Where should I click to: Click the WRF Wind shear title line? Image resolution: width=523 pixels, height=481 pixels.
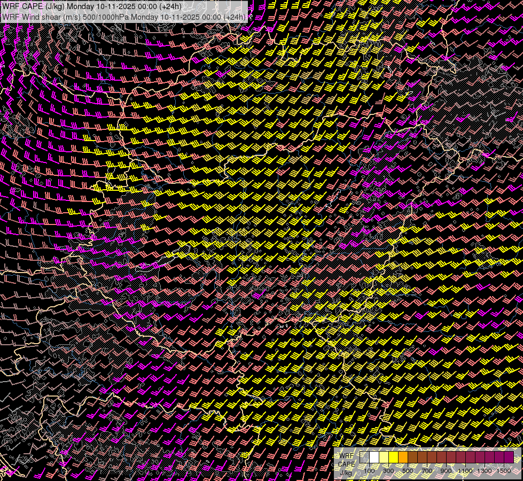click(124, 17)
